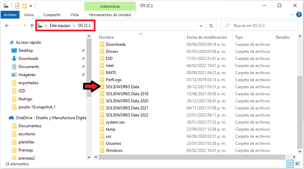304x169 pixels.
Task: Open the exportados folder in navigation pane
Action: 28,83
